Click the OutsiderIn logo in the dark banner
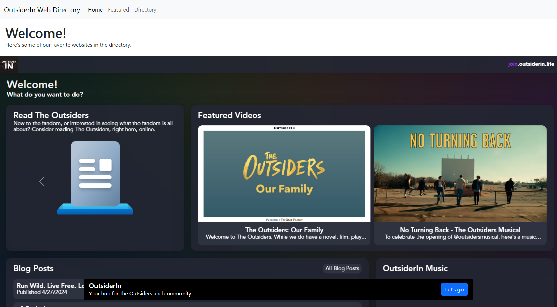The height and width of the screenshot is (307, 557). tap(9, 64)
